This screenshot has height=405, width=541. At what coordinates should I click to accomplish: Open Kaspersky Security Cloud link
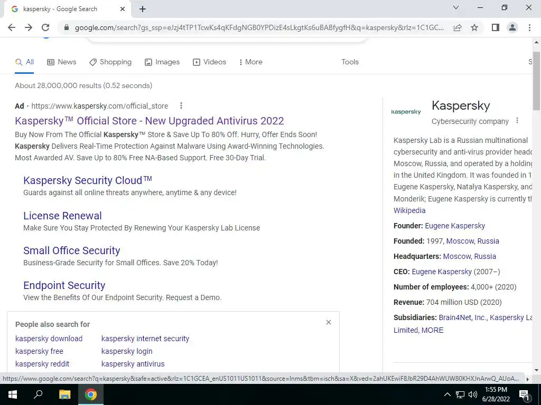tap(88, 180)
